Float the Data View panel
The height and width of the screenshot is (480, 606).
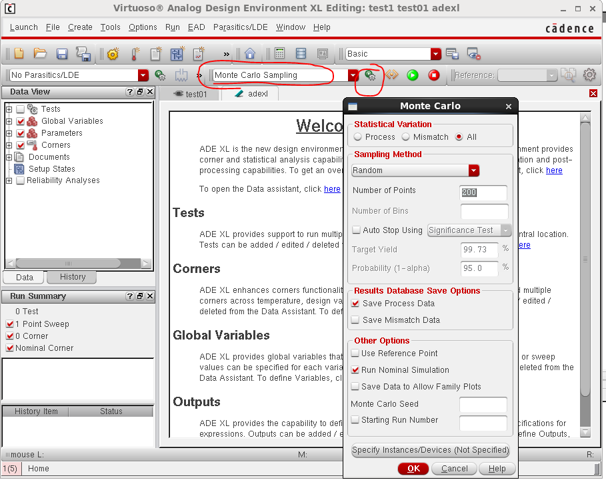pyautogui.click(x=140, y=92)
